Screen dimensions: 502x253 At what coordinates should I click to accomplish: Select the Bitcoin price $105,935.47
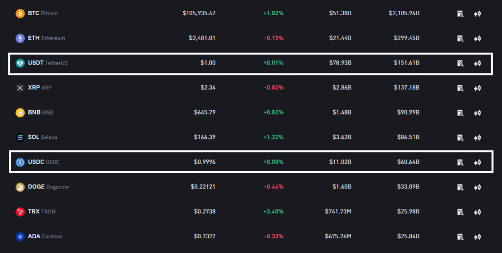(199, 13)
